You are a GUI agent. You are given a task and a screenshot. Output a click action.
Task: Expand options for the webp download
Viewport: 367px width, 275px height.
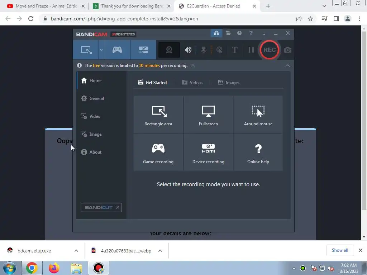160,251
